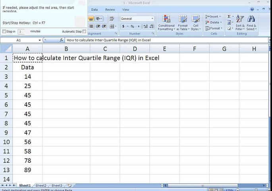Click the horizontal scrollbar thumb
This screenshot has height=191, width=272.
point(203,185)
